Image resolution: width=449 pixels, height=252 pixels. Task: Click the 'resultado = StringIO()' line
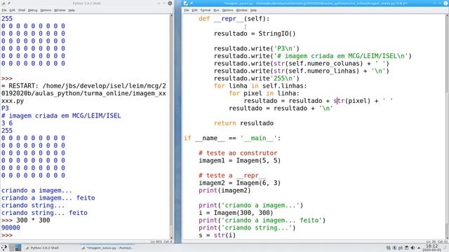tap(255, 34)
